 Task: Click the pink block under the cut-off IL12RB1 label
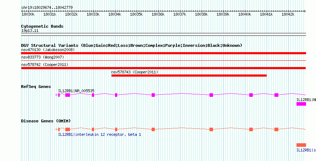coord(301,104)
